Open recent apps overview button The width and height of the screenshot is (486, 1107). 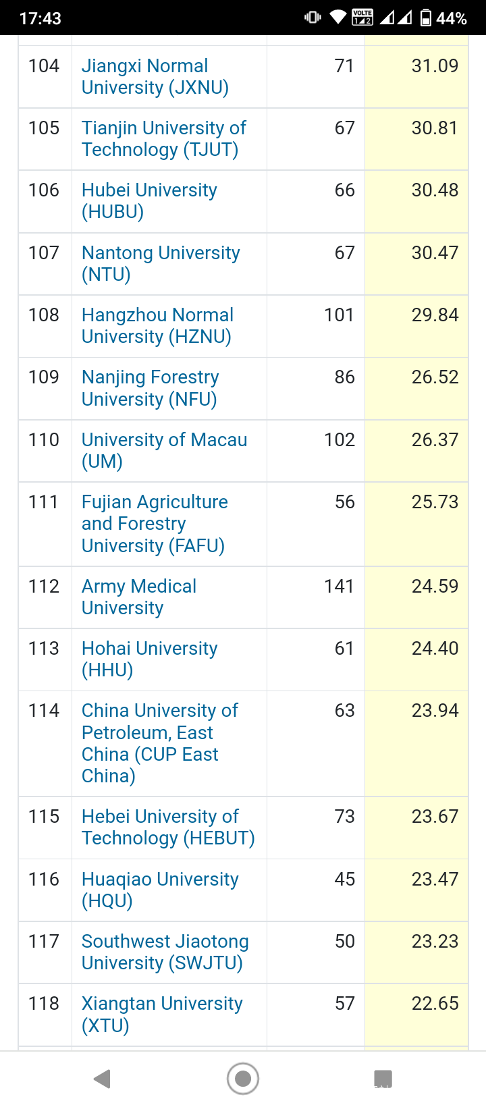383,1079
